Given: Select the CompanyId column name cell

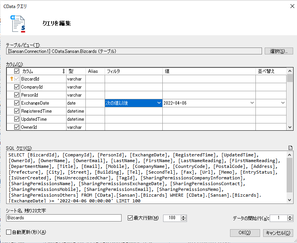Looking at the screenshot, I should click(43, 87).
